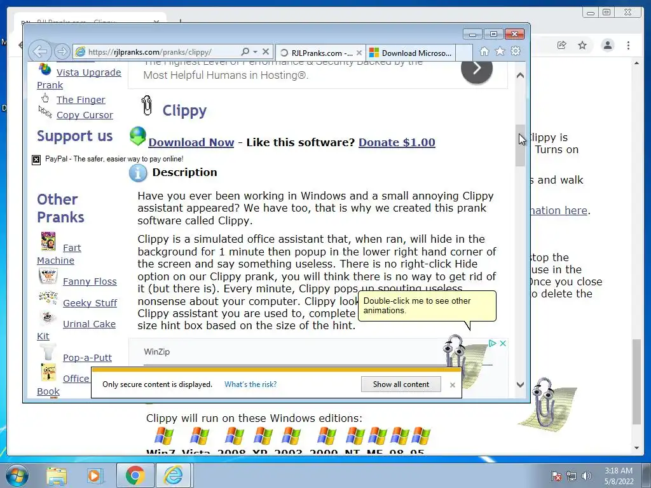
Task: Open the Action Center flag tray icon
Action: [x=556, y=476]
